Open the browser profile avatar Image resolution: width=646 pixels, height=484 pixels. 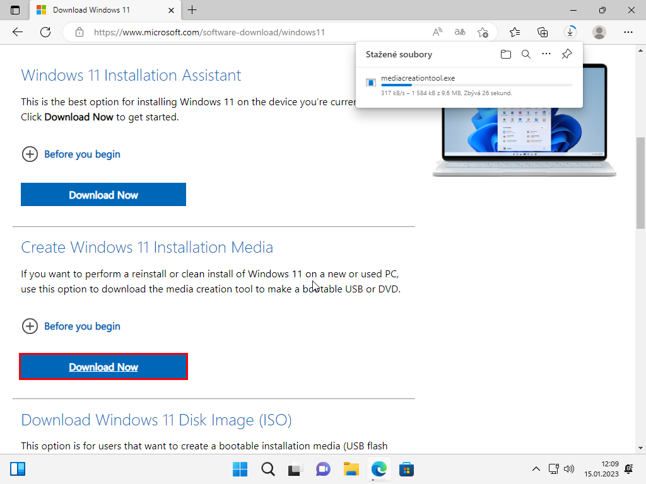coord(599,32)
